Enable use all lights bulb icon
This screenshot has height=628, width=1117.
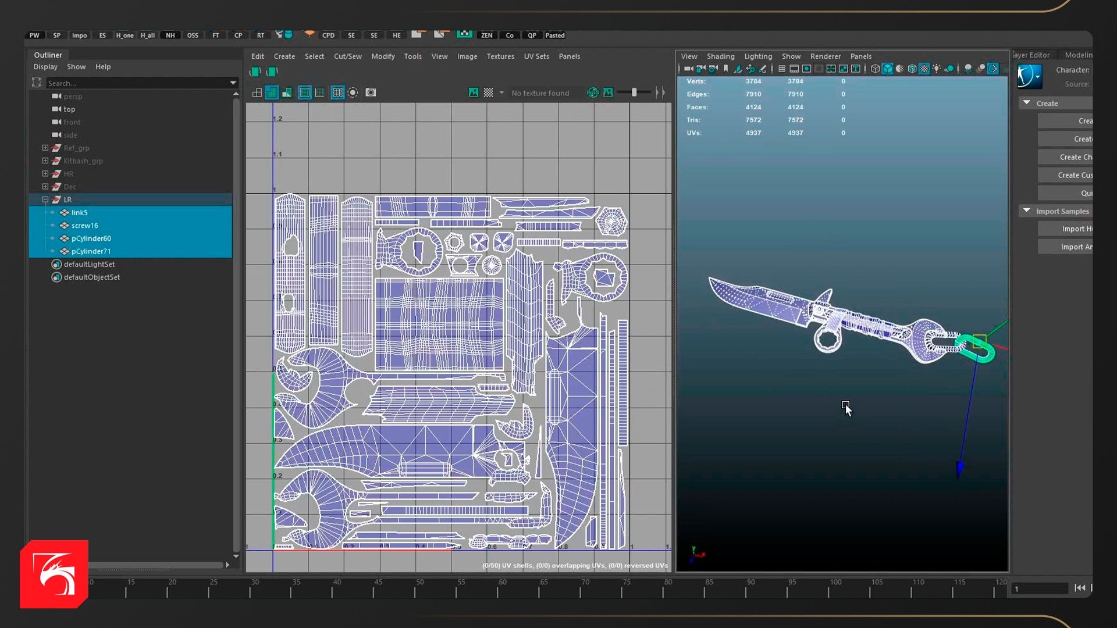(937, 69)
